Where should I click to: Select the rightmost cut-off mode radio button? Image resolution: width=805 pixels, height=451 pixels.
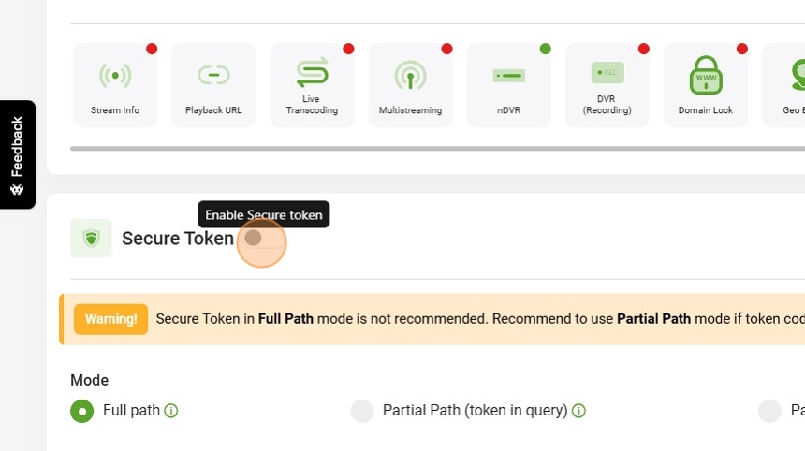(769, 411)
